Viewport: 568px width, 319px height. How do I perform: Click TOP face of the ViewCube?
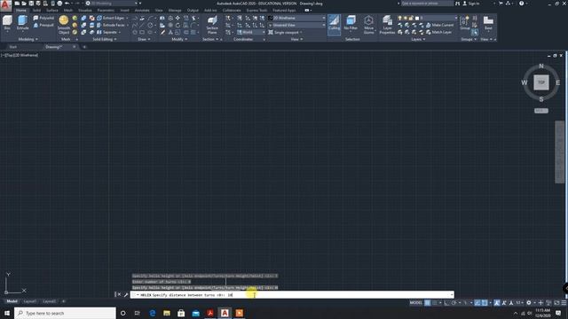pos(541,82)
